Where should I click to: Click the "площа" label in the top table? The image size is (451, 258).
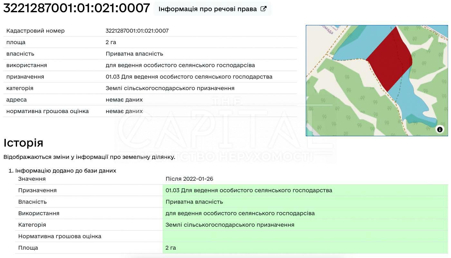[16, 42]
